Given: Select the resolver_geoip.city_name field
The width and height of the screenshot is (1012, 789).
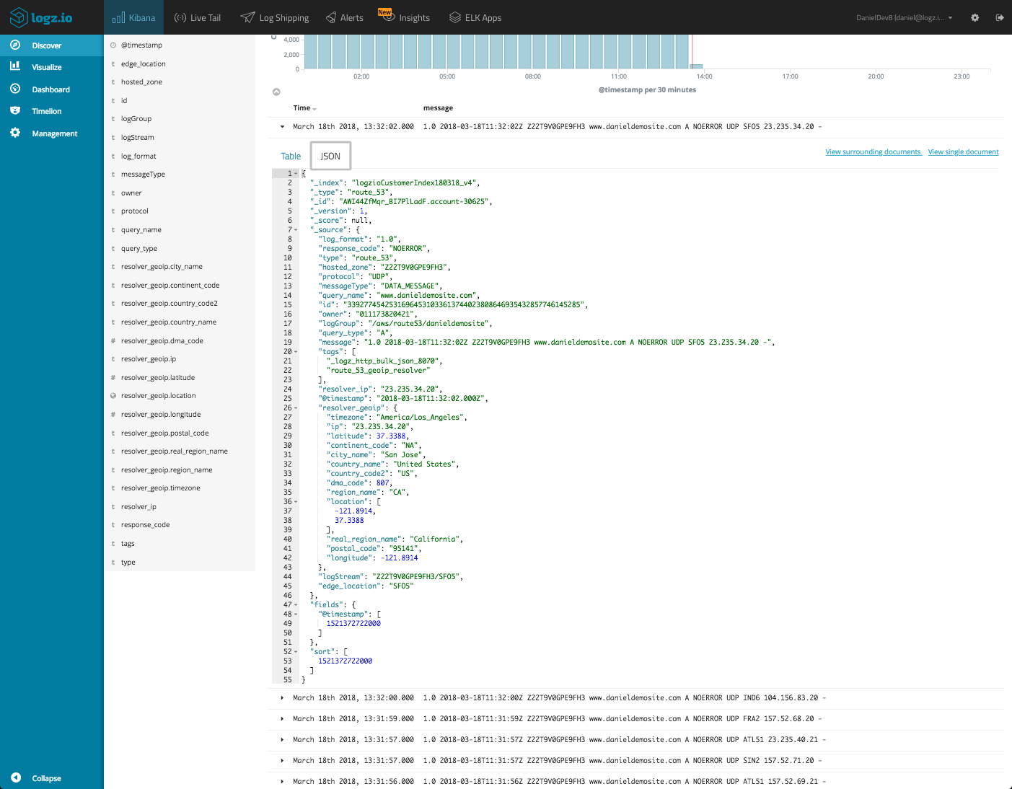Looking at the screenshot, I should (x=162, y=267).
